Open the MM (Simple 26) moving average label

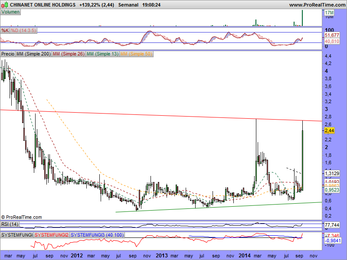tap(69, 54)
